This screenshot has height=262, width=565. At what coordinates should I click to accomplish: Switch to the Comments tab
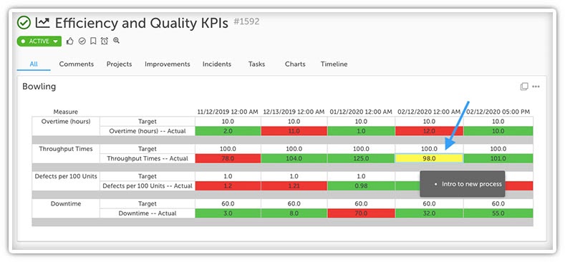pyautogui.click(x=77, y=64)
